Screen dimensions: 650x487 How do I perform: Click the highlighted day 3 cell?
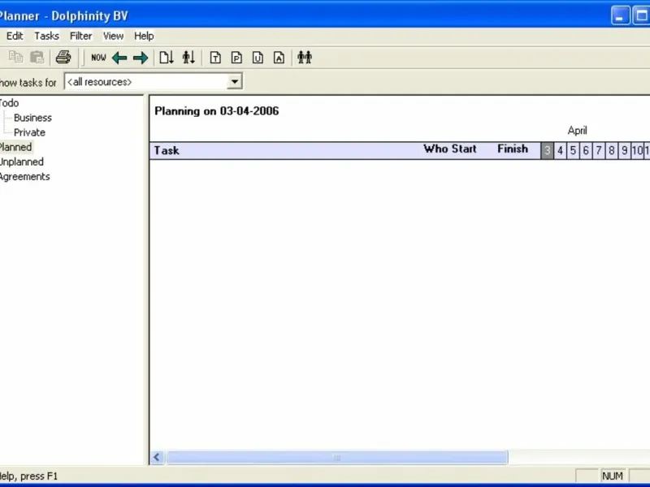pos(547,151)
